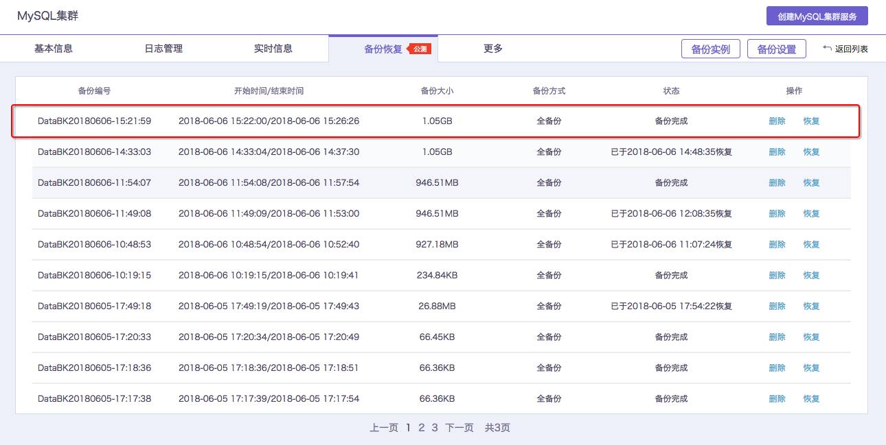Go to next page with 下一页

(x=459, y=428)
